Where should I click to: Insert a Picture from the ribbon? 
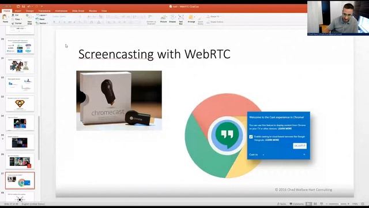coord(163,18)
